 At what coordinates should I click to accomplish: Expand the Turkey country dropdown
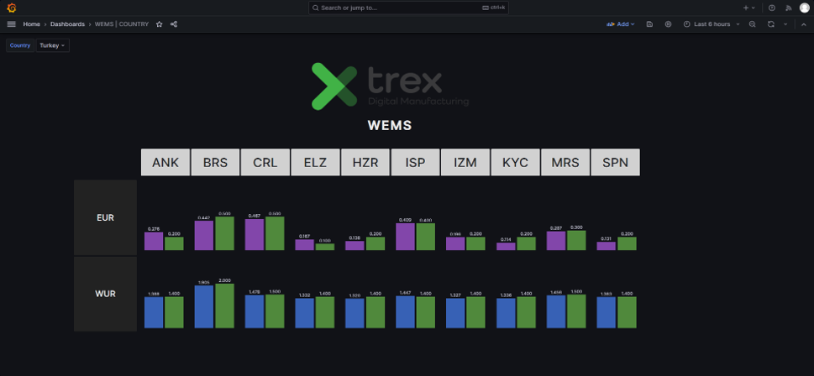(x=52, y=45)
